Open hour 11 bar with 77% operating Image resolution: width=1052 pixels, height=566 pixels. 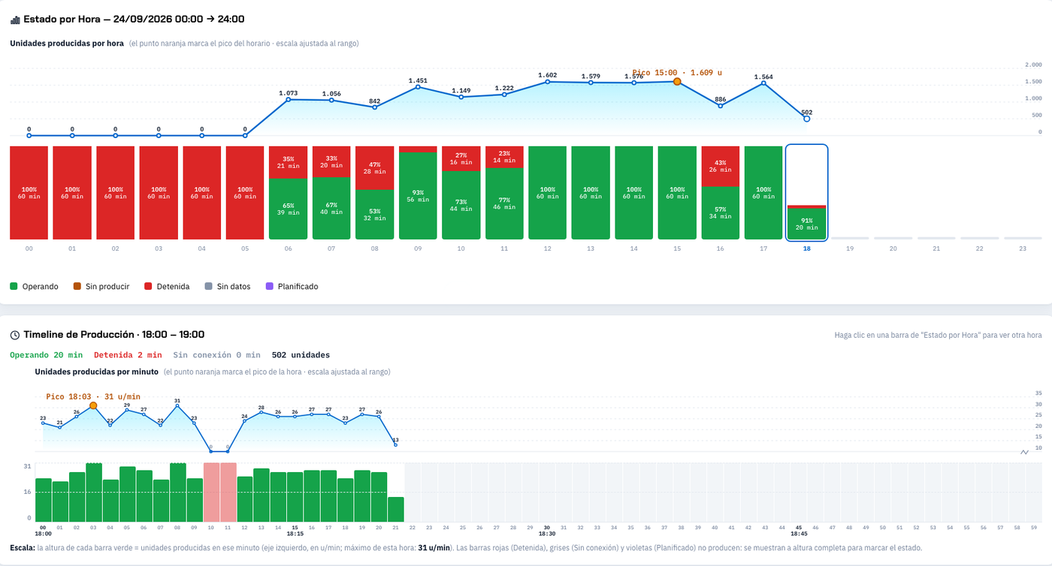[x=504, y=193]
